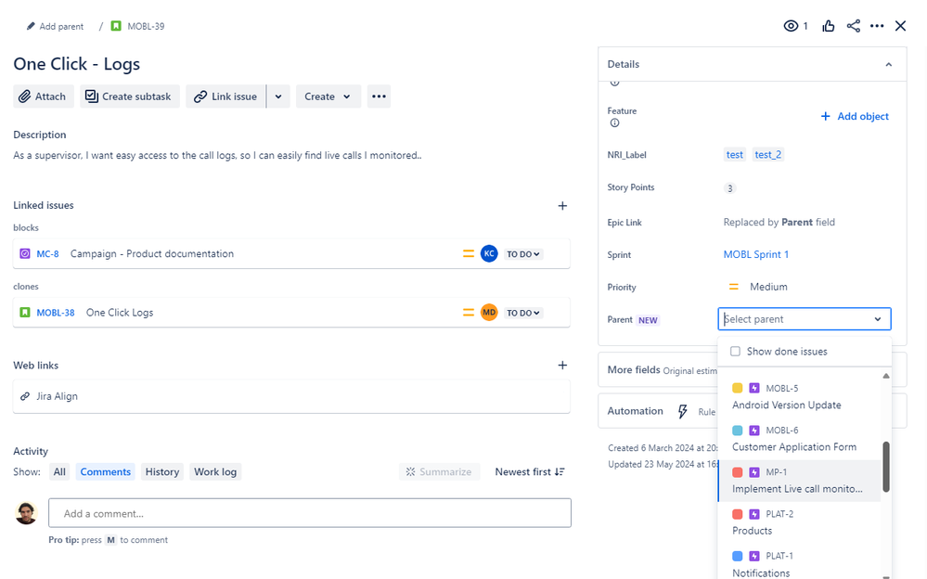The image size is (927, 579).
Task: Click the test_2 label tag
Action: tap(768, 154)
